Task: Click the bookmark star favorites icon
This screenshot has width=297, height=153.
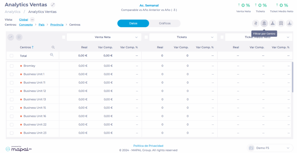Action: (x=281, y=23)
